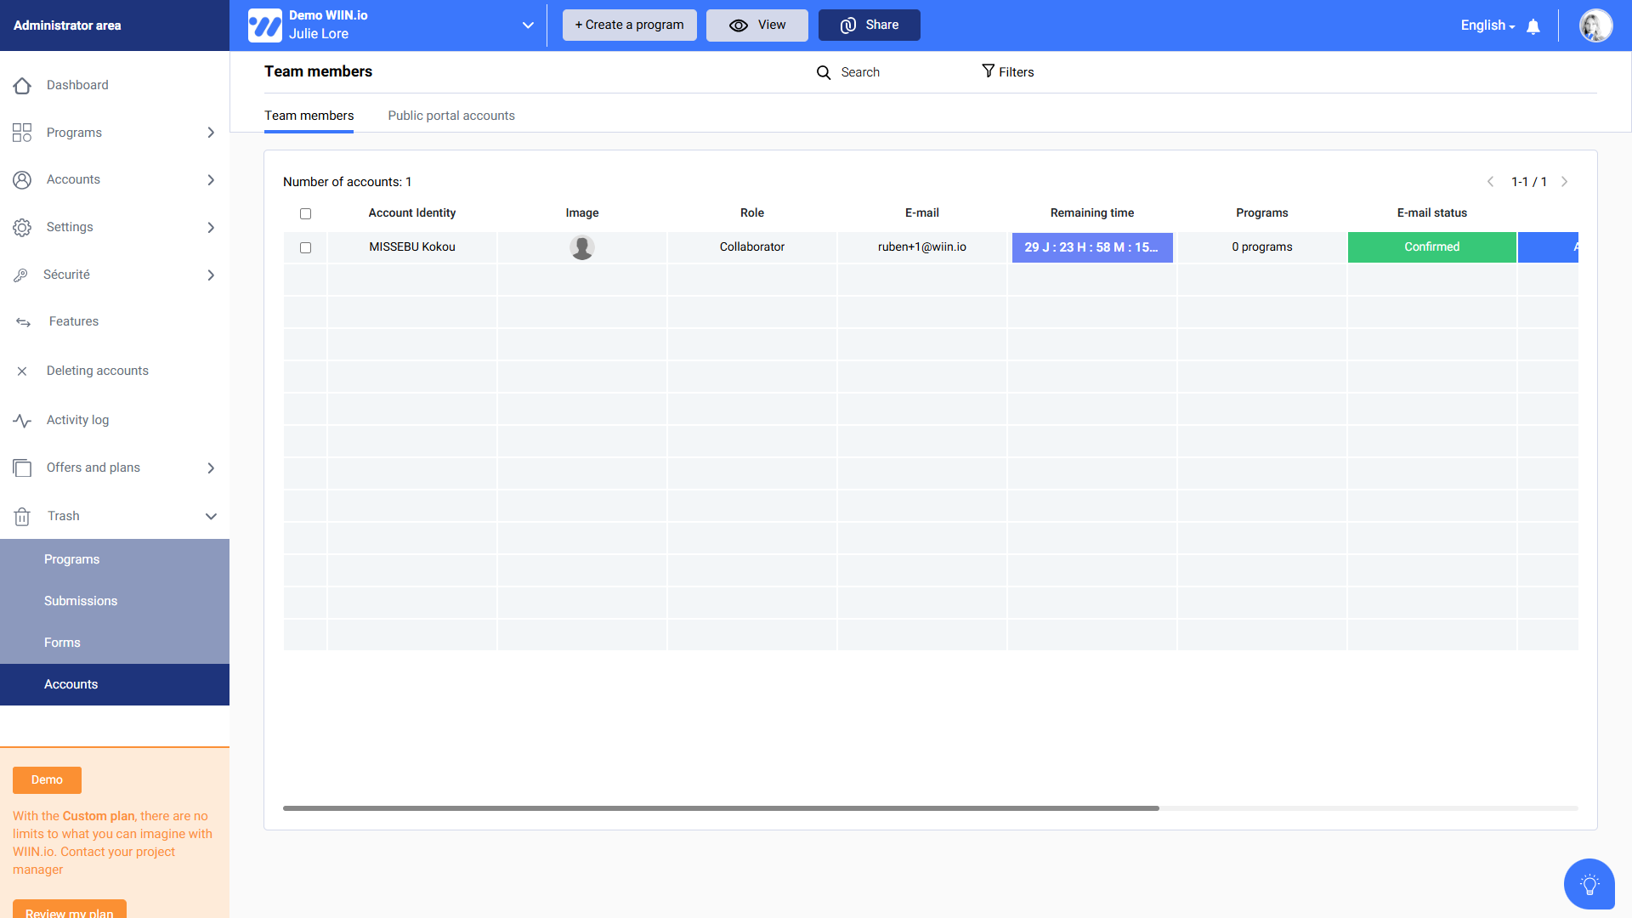Open Submissions under Trash

81,601
